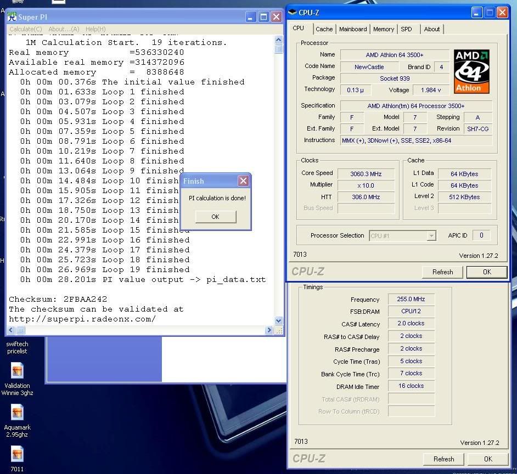Click the 'Loop 1 finished' line in Super PI

click(x=102, y=92)
